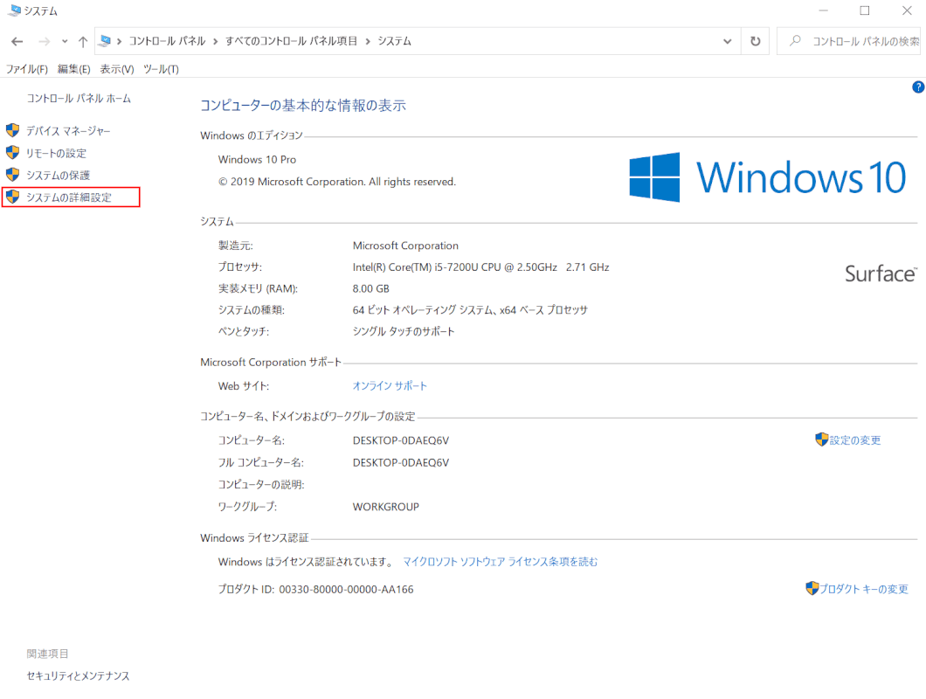Minimize the システム window
Screen dimensions: 926x699
(x=823, y=10)
